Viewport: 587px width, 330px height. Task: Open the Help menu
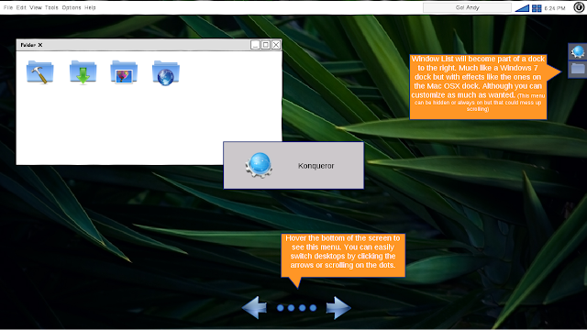[x=90, y=7]
